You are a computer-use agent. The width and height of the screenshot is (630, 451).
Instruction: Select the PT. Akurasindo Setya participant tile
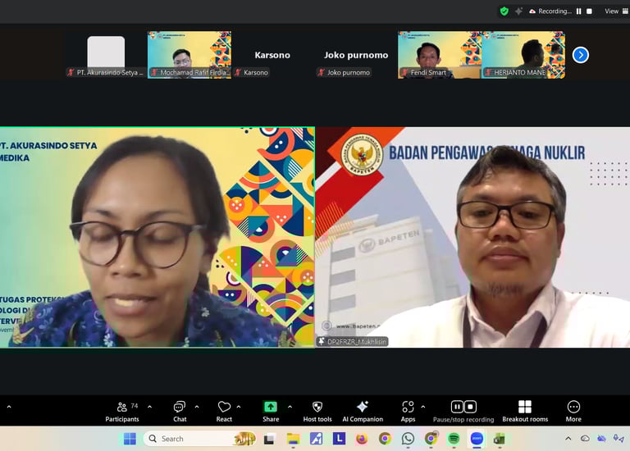(x=106, y=55)
